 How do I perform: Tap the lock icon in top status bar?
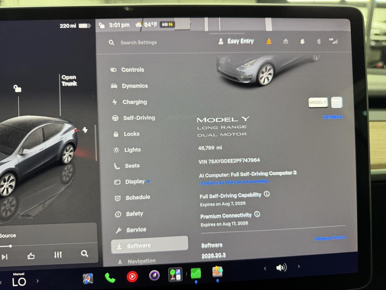tap(102, 25)
